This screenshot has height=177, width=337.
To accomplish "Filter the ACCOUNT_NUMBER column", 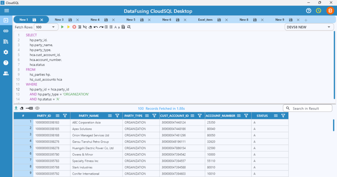I will [246, 116].
